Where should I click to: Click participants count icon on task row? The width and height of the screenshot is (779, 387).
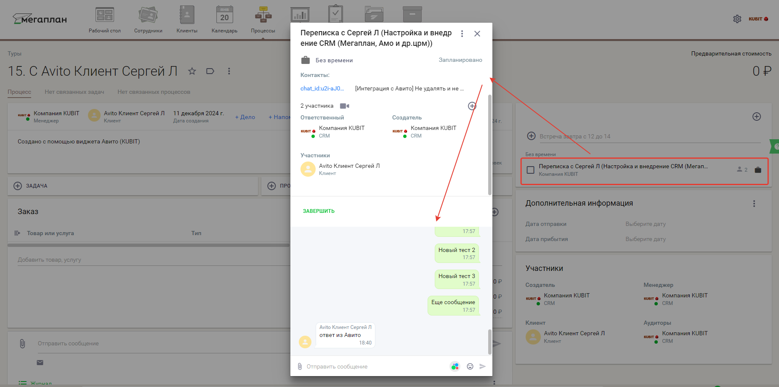coord(742,170)
